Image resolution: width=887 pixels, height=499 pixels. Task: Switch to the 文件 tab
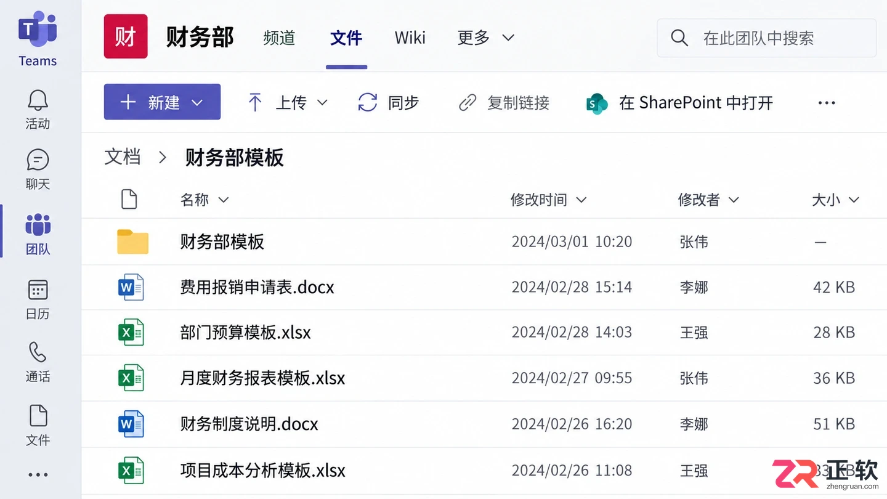pos(346,38)
